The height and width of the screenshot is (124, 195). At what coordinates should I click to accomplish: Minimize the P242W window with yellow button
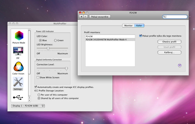(x=84, y=13)
